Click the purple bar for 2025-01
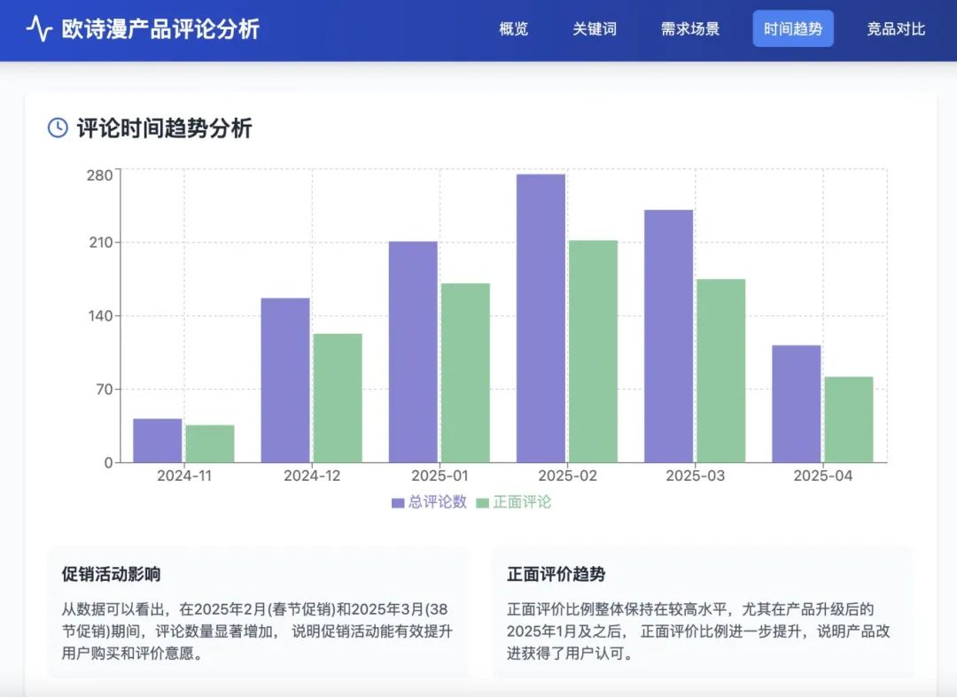Image resolution: width=957 pixels, height=697 pixels. pyautogui.click(x=413, y=352)
